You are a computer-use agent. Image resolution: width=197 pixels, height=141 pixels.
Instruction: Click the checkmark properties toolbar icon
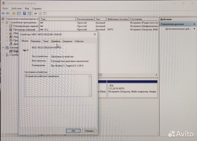[x=40, y=13]
